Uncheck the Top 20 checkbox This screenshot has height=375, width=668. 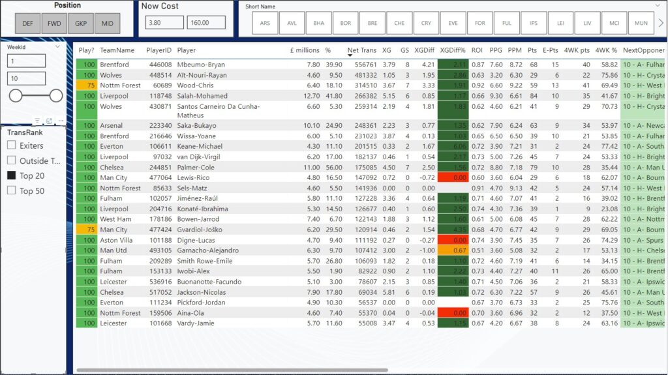click(12, 175)
